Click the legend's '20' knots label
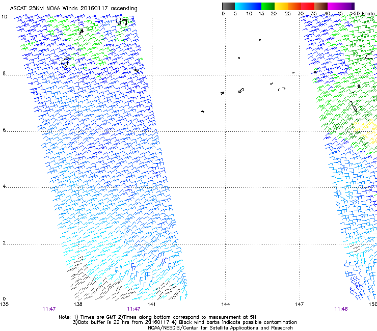 click(x=274, y=14)
